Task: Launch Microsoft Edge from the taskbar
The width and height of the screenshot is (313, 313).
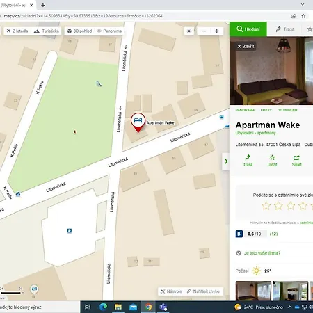Action: 103,307
